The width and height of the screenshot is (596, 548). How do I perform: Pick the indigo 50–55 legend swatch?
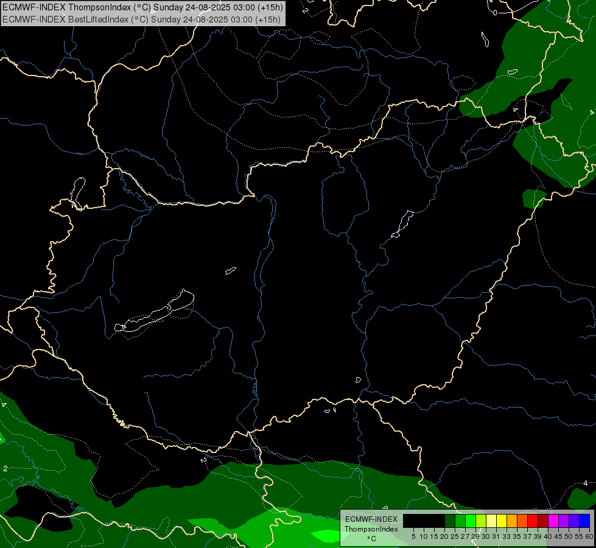tap(574, 521)
